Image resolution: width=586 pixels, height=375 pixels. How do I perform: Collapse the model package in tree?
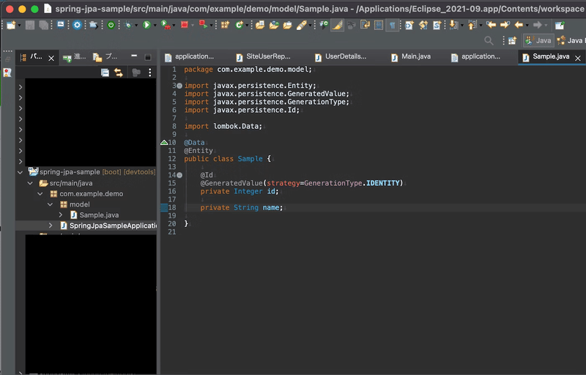coord(51,204)
